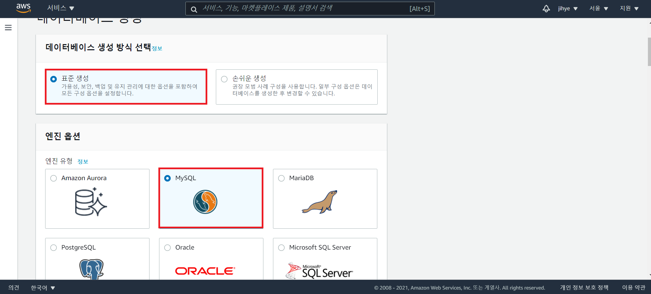Click the 표준 생성 description text
Screen dimensions: 651x294
[130, 90]
